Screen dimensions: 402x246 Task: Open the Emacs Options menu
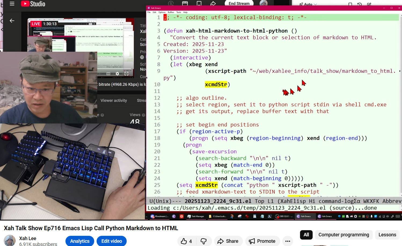[162, 12]
